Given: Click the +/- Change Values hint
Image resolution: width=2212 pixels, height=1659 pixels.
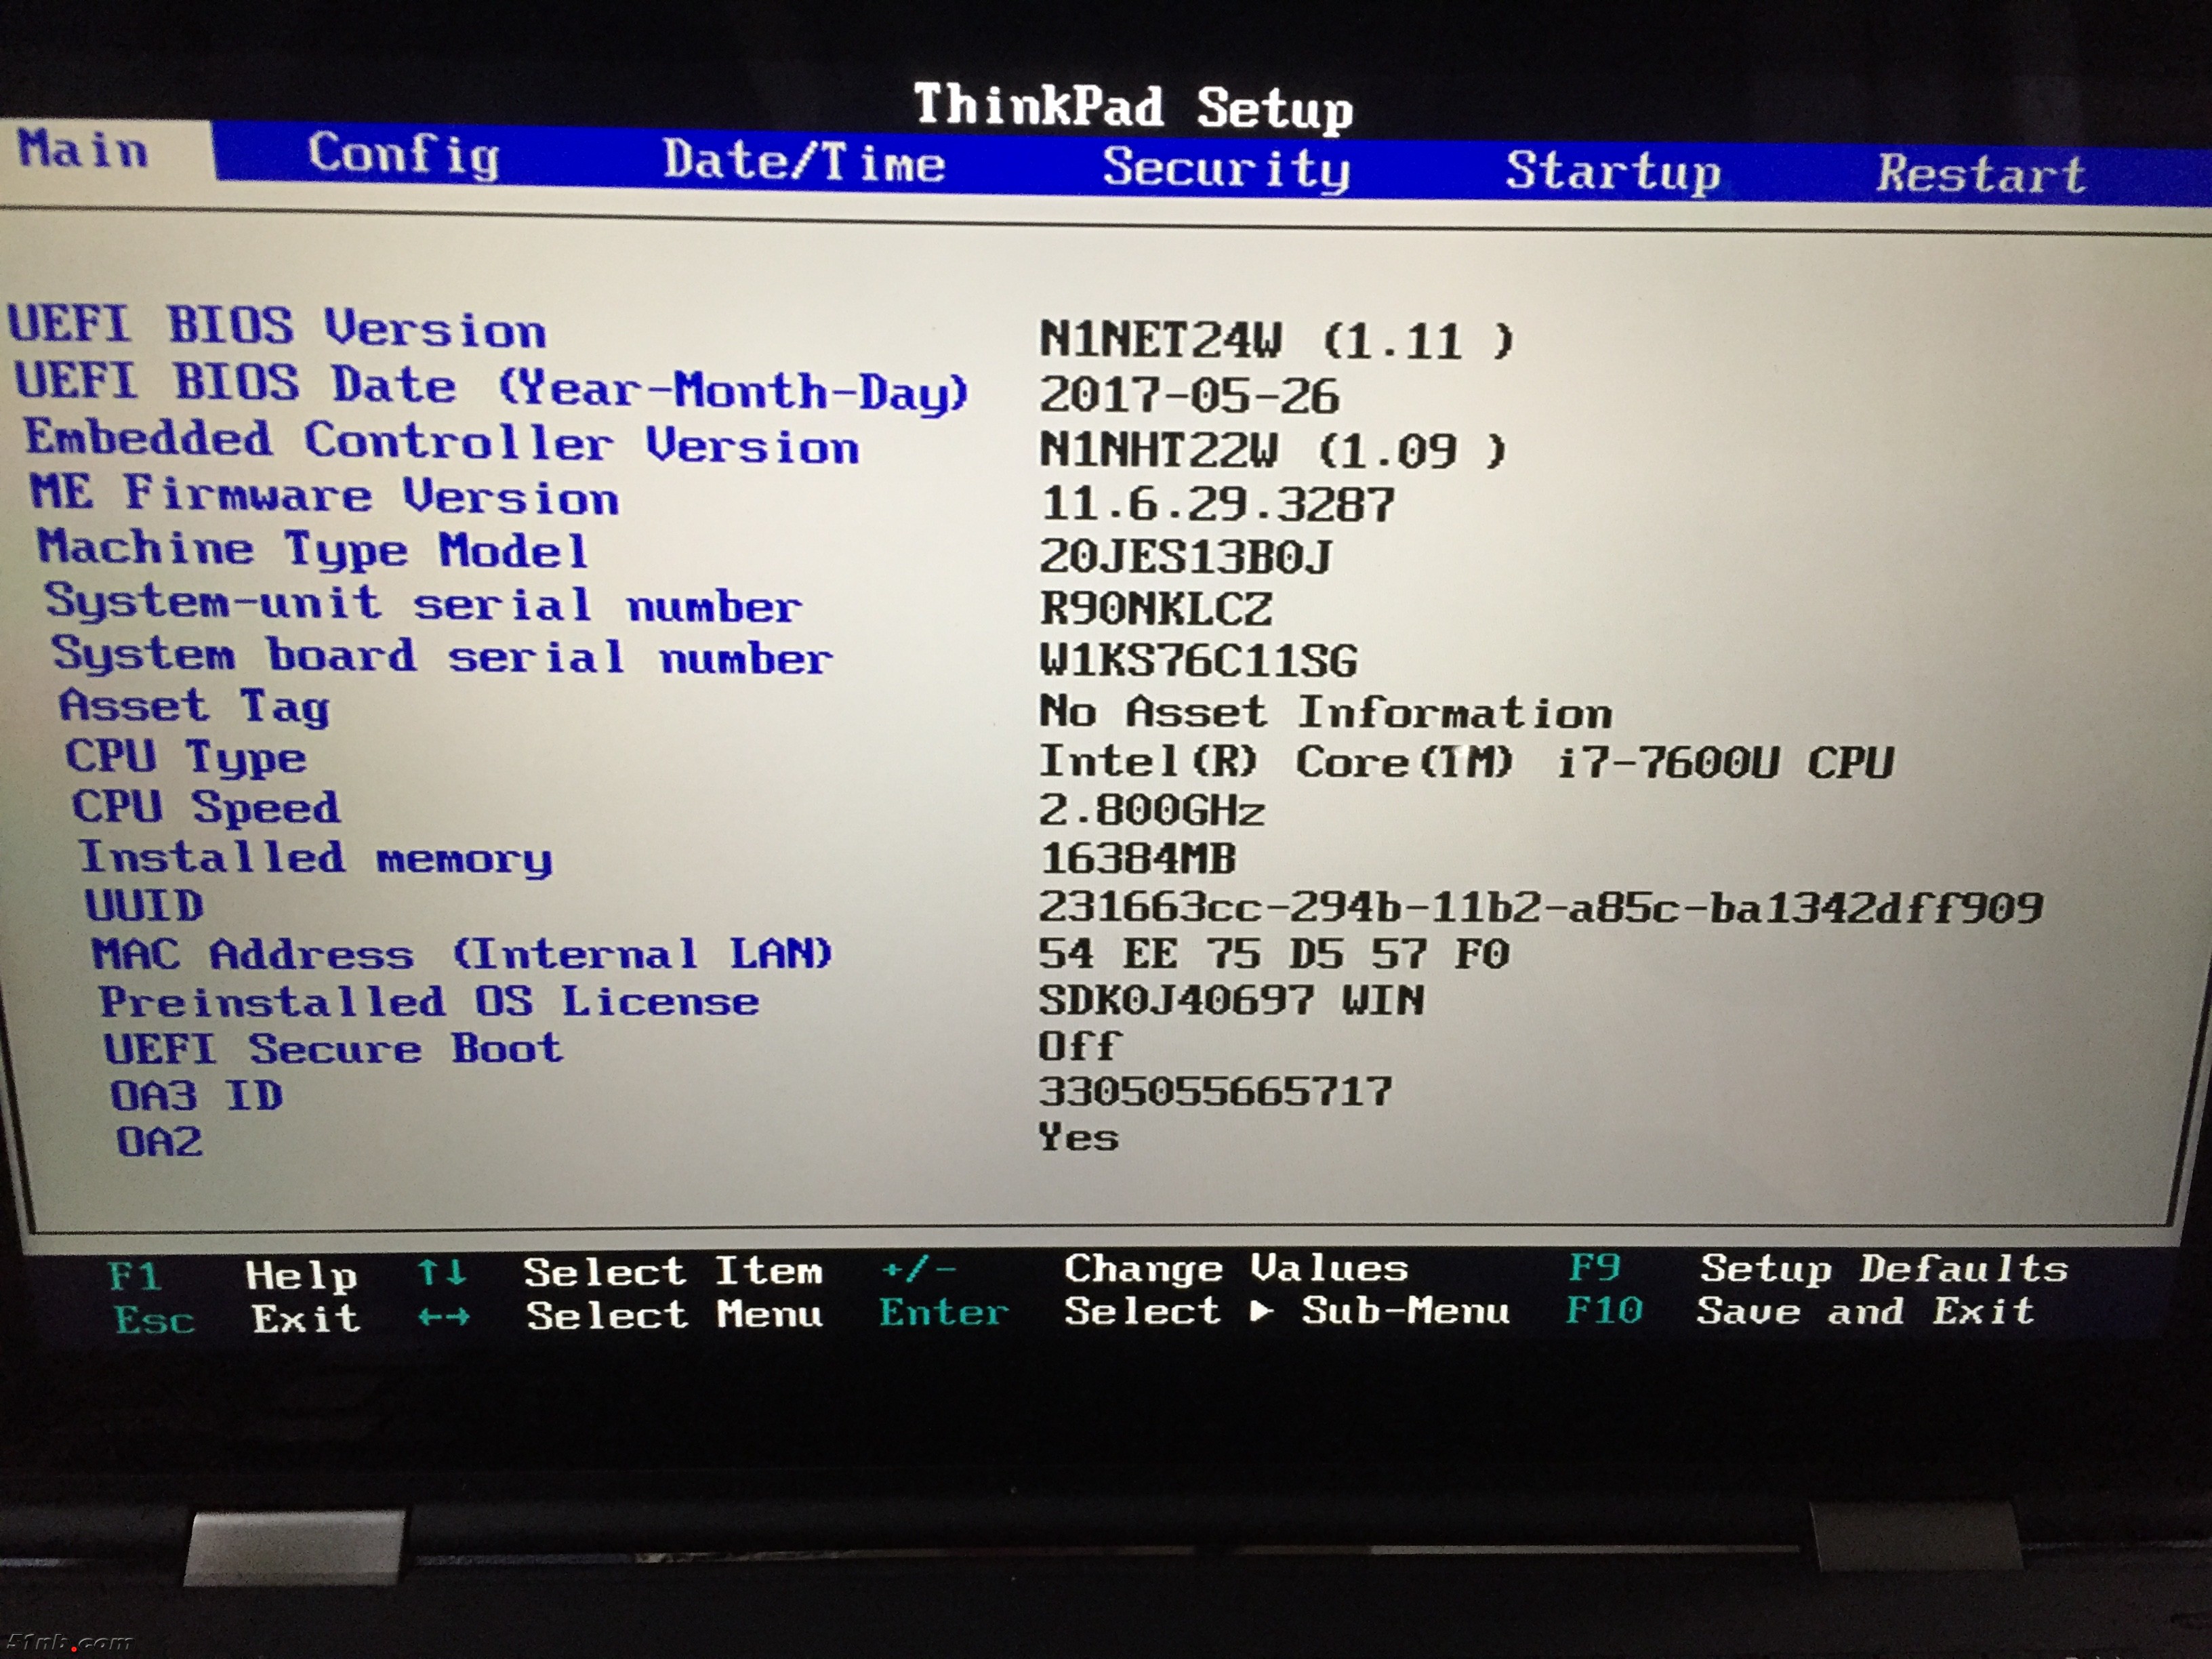Looking at the screenshot, I should 918,1270.
